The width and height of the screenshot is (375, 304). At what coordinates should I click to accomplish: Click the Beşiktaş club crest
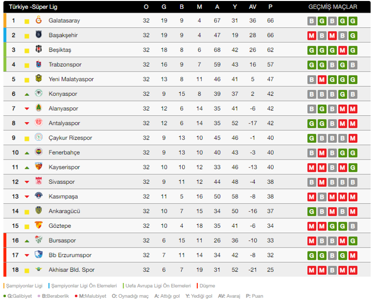coord(38,50)
